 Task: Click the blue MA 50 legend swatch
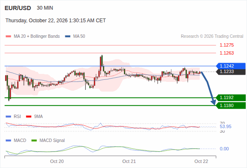[x=68, y=37]
